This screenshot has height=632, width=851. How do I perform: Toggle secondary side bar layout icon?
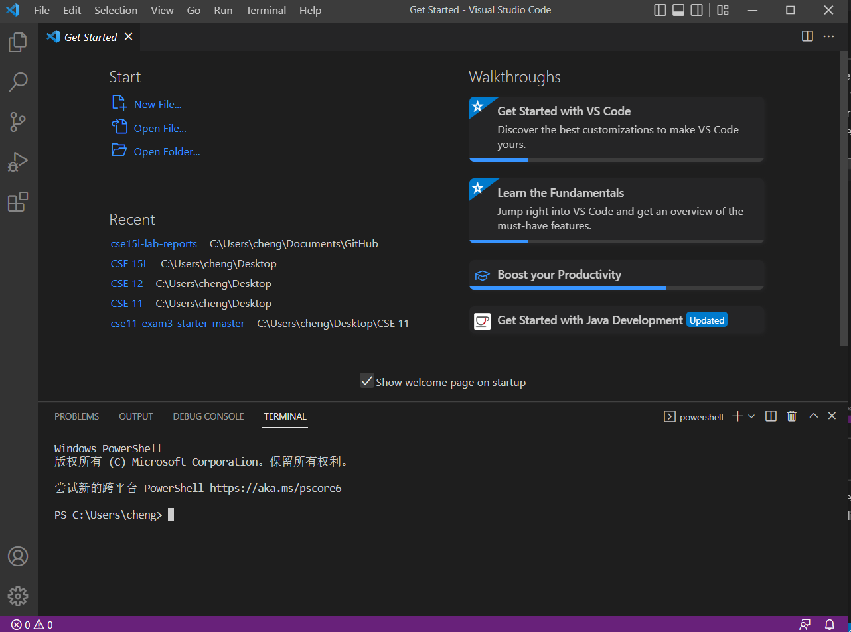click(697, 10)
